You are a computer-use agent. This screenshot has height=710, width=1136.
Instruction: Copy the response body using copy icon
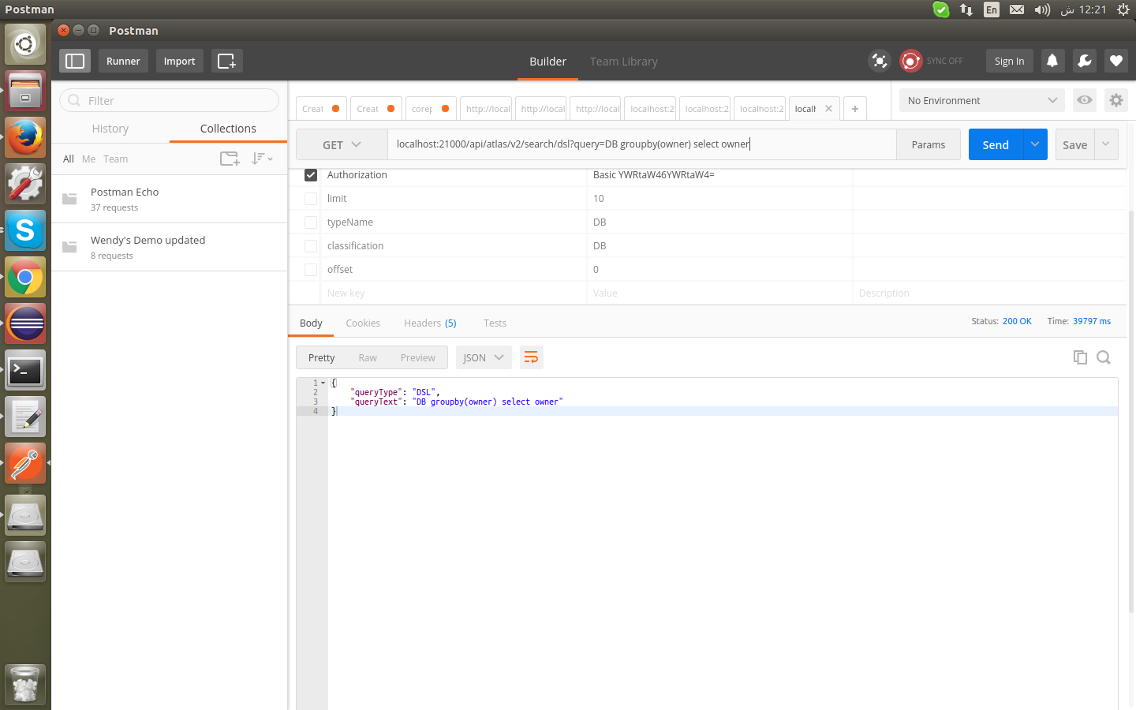[1080, 357]
